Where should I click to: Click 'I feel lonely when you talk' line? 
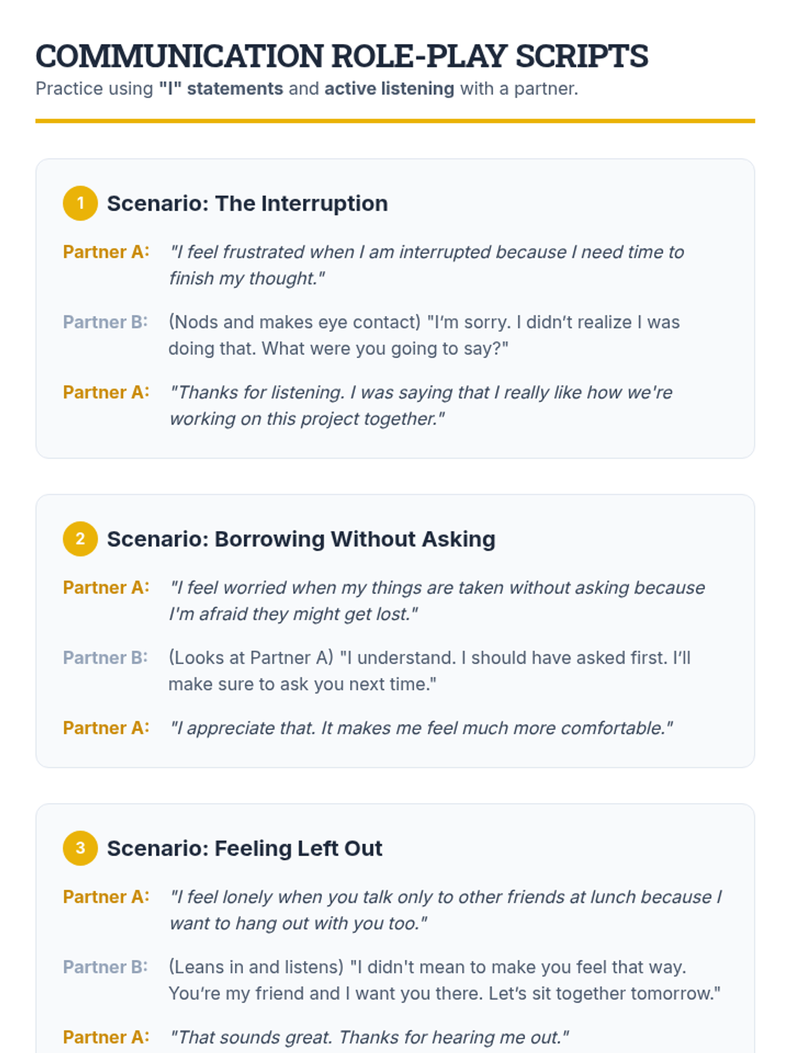(445, 910)
